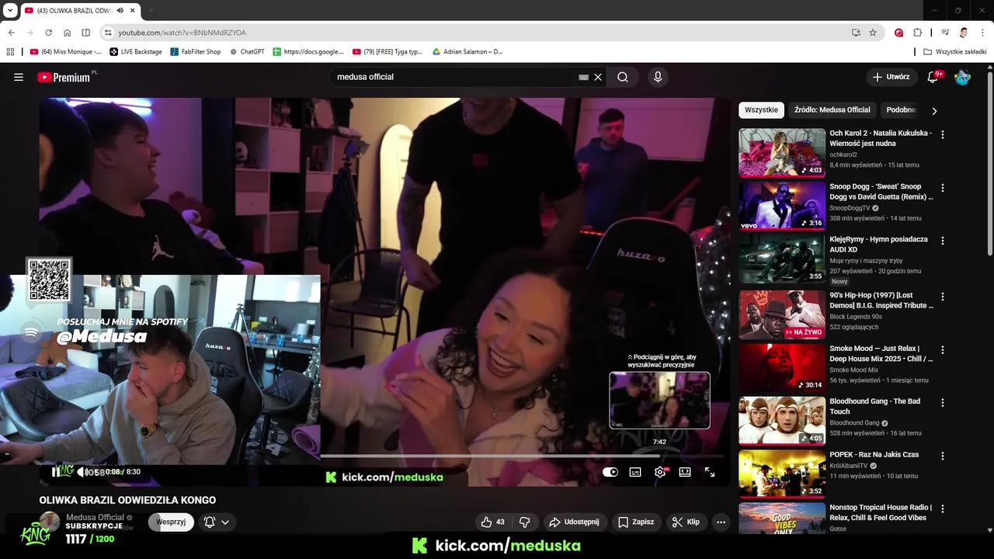
Task: Click the magnifier search button
Action: coord(623,77)
